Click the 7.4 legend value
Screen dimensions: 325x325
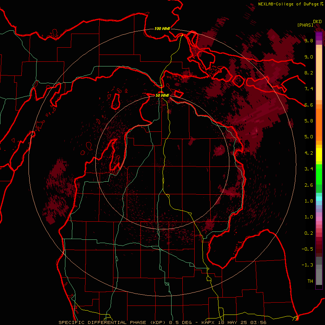309,89
